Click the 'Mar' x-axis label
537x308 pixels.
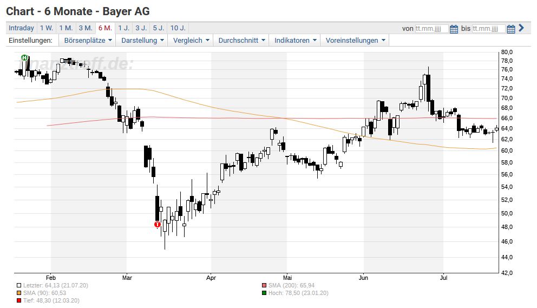coord(127,278)
